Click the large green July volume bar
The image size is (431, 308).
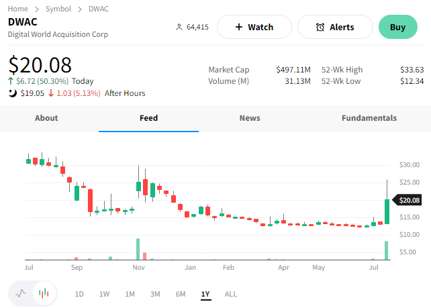[x=387, y=250]
